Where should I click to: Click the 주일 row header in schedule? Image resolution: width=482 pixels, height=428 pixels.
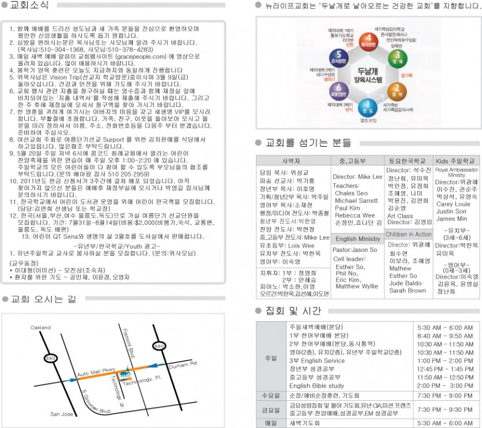tap(271, 358)
